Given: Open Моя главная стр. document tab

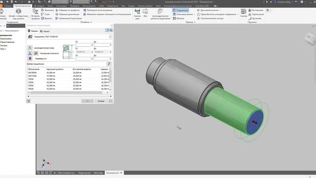Looking at the screenshot, I should pyautogui.click(x=66, y=173).
